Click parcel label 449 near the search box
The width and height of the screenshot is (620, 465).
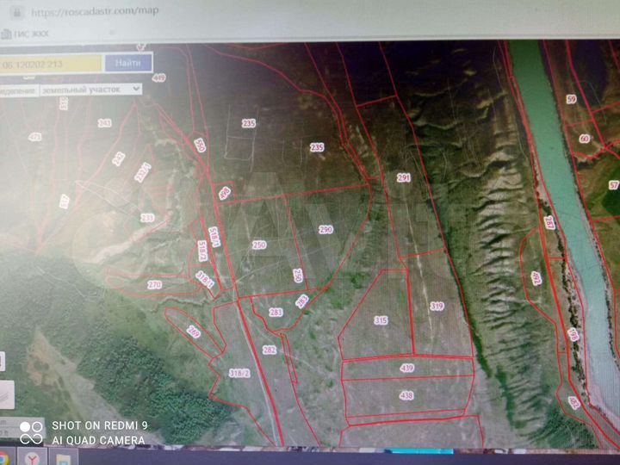click(158, 77)
